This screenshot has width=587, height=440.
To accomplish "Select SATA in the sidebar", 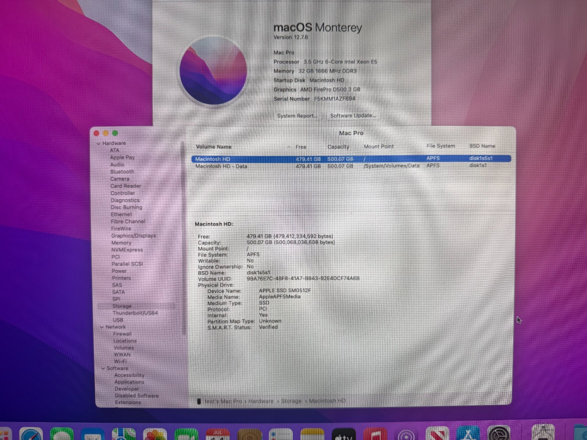I will click(x=119, y=292).
